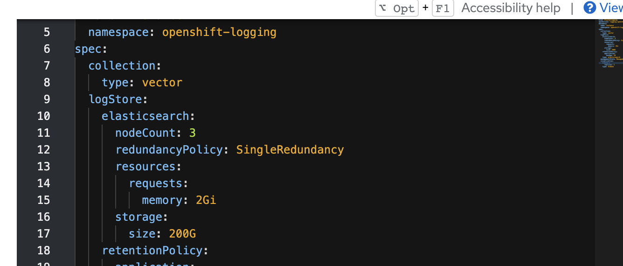
Task: Click the nodeCount value 3
Action: pos(192,133)
